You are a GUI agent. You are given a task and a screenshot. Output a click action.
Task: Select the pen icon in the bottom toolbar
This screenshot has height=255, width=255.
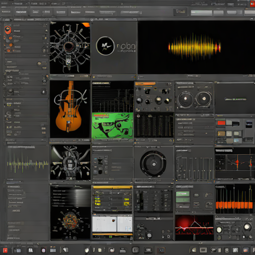pos(94,250)
